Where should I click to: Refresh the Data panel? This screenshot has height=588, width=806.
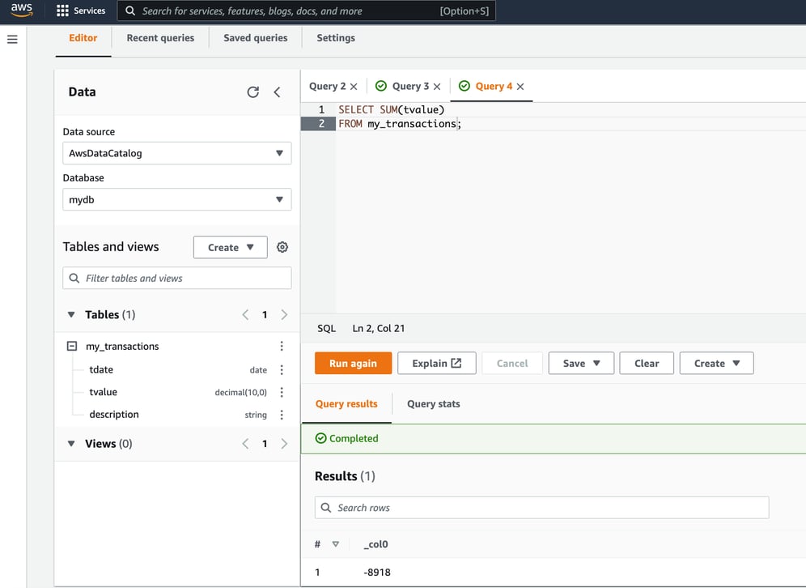coord(252,92)
